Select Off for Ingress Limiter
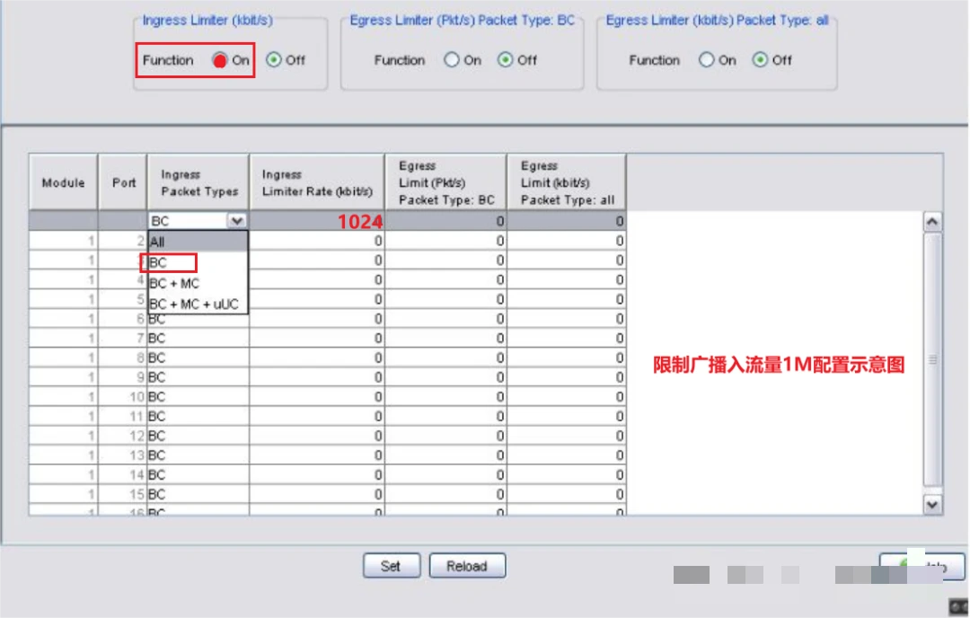Screen dimensions: 970x618 274,60
